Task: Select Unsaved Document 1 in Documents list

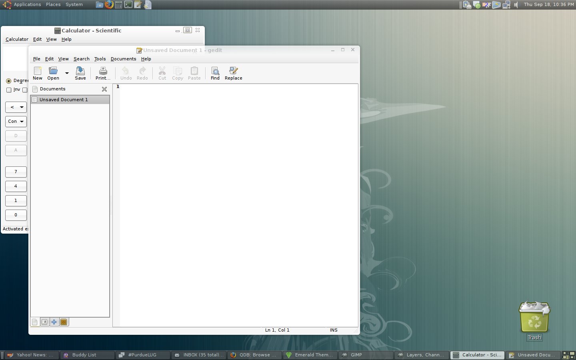Action: click(x=70, y=100)
